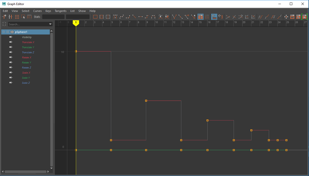The height and width of the screenshot is (176, 309).
Task: Select the Rotate Y channel
Action: [x=27, y=63]
